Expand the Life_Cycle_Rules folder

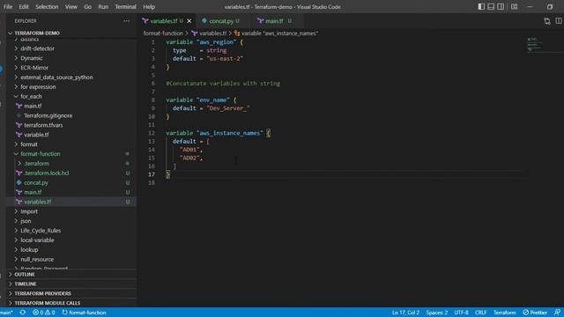[x=41, y=231]
